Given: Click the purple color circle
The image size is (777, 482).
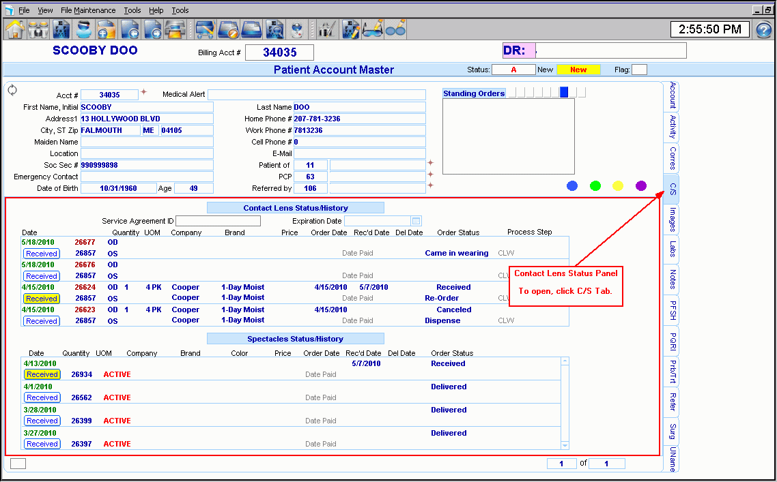Looking at the screenshot, I should click(x=640, y=185).
